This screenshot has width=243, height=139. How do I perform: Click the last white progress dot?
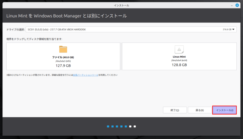pos(135,126)
